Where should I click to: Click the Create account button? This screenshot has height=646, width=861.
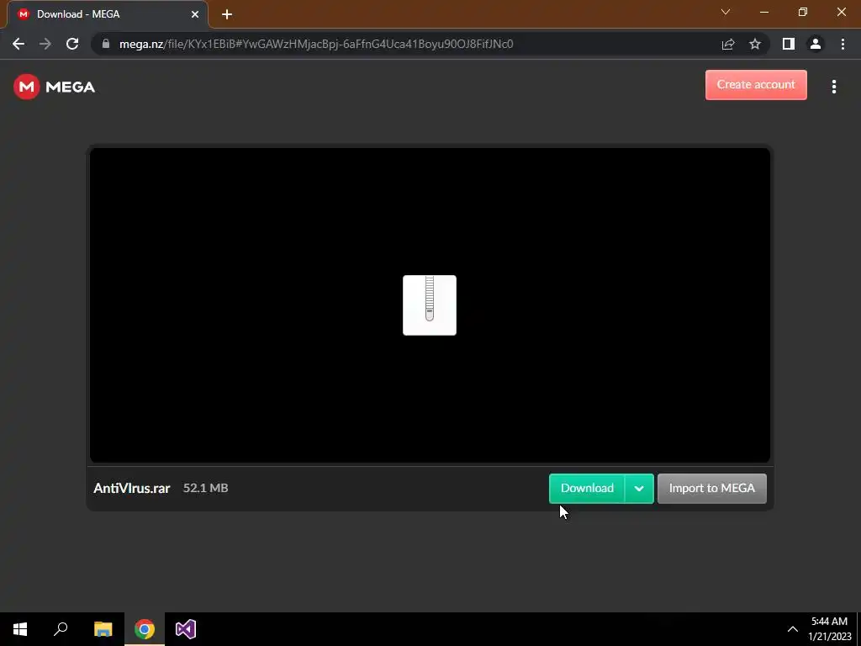click(756, 85)
